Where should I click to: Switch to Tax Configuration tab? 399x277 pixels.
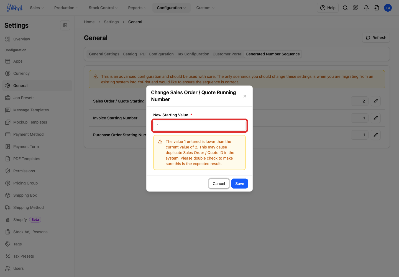pos(193,54)
